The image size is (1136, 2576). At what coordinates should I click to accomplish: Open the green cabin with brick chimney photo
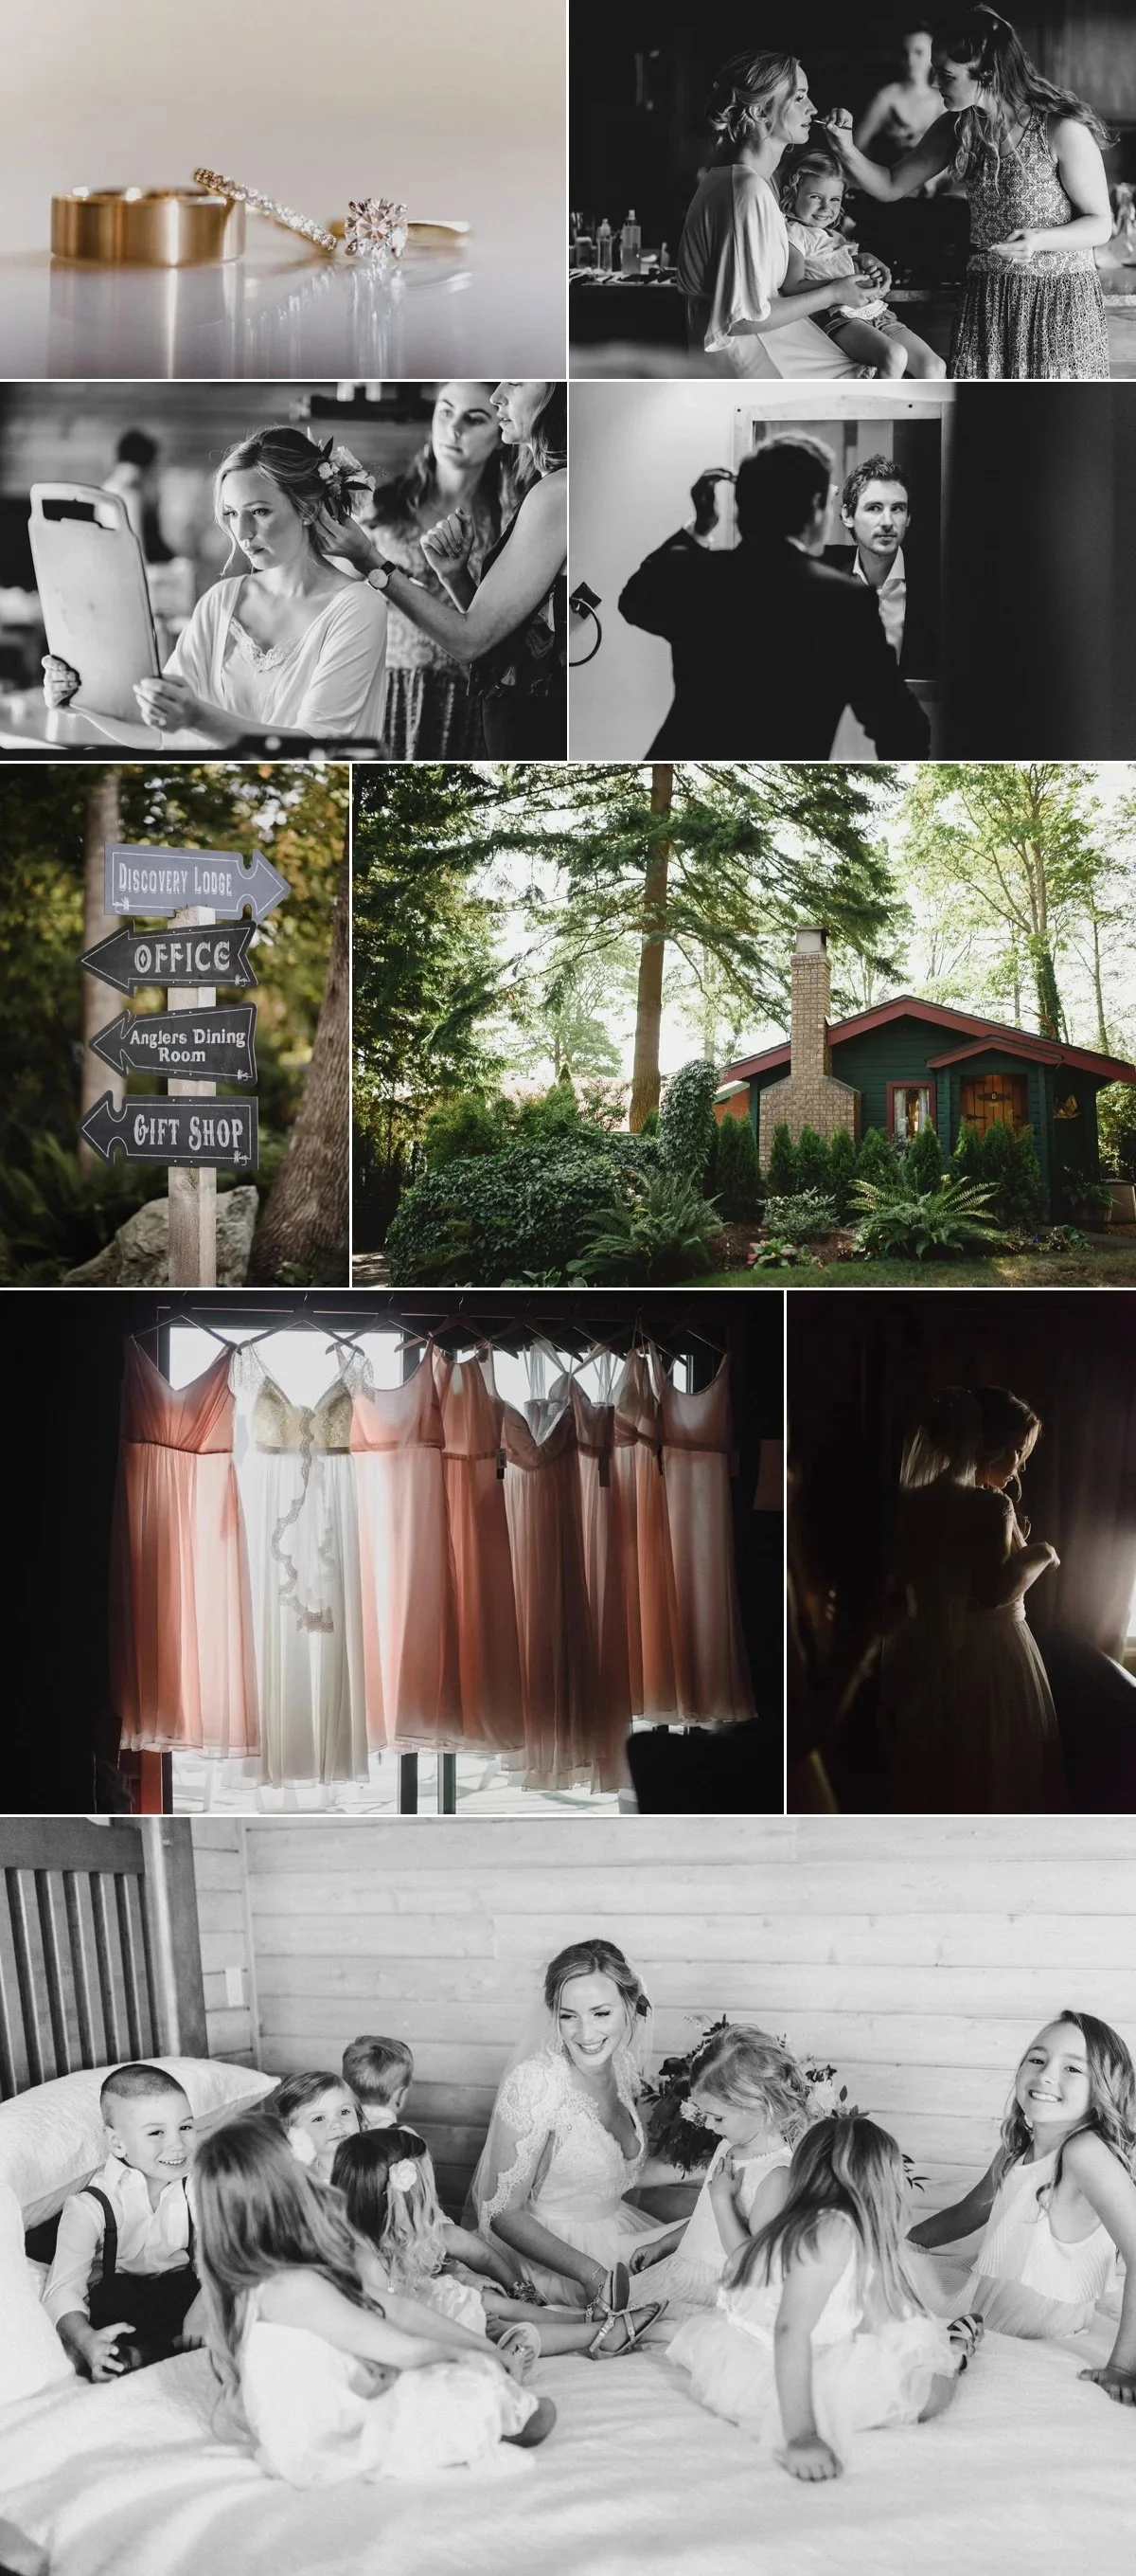tap(744, 1025)
